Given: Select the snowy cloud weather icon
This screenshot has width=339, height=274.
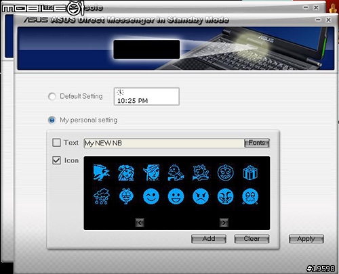Looking at the screenshot, I should 102,196.
